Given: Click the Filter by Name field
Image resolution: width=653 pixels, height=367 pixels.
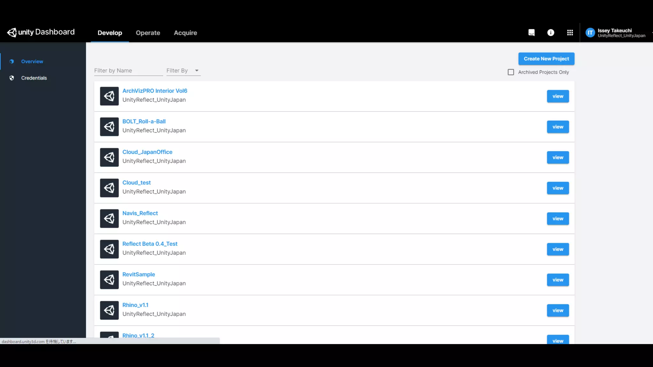Looking at the screenshot, I should point(128,71).
